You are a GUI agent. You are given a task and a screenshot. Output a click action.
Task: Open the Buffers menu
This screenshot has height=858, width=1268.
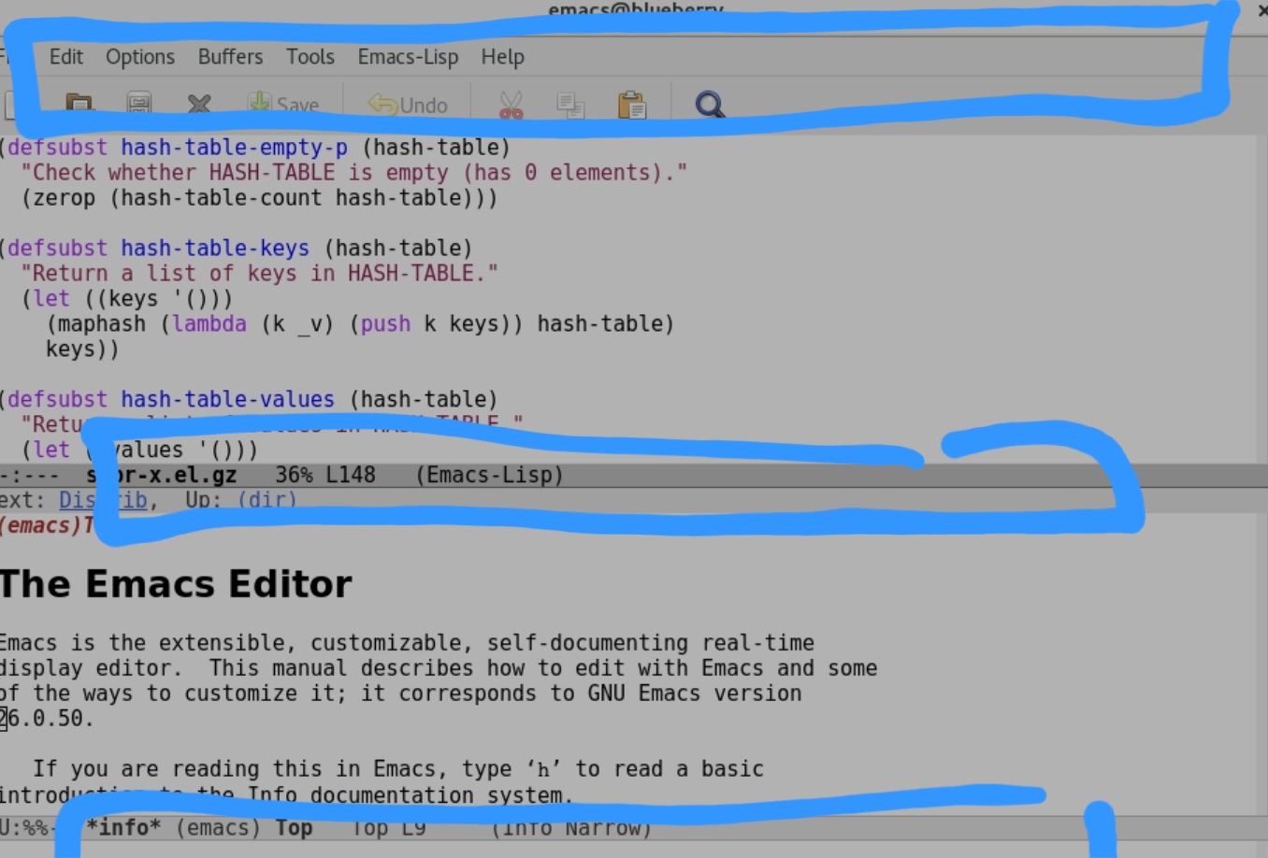pos(230,57)
